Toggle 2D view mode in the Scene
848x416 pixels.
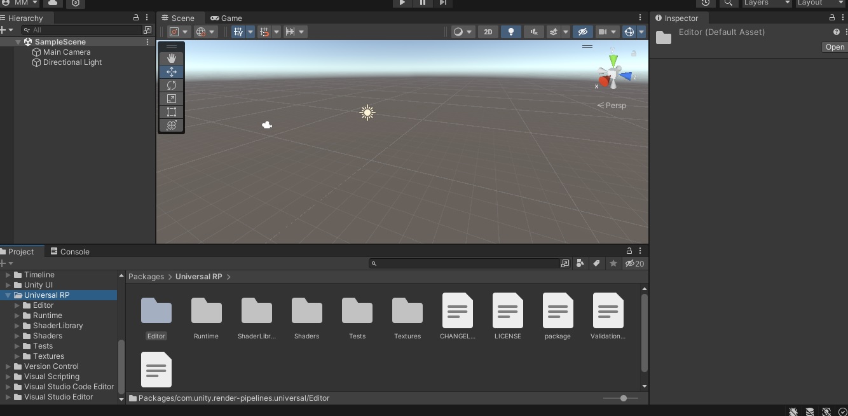(488, 32)
